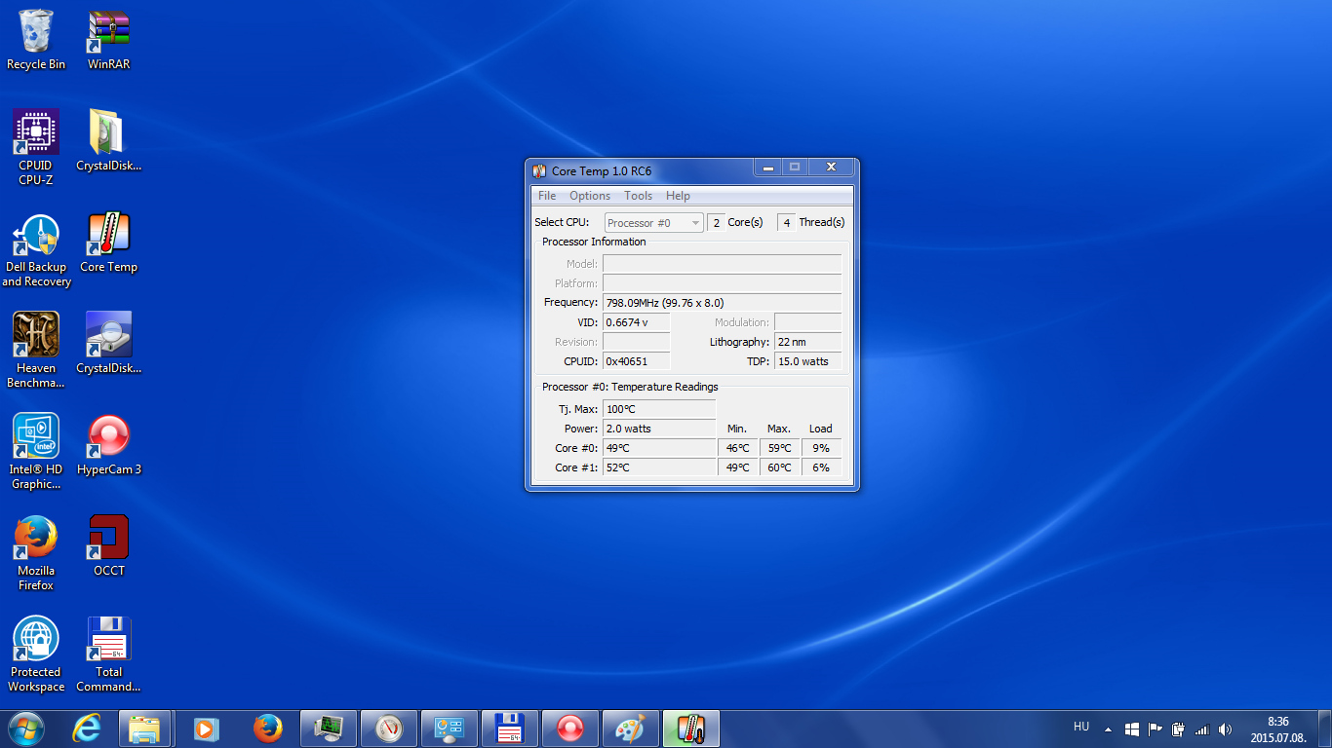The image size is (1332, 748).
Task: Click the Frequency value field
Action: [722, 303]
